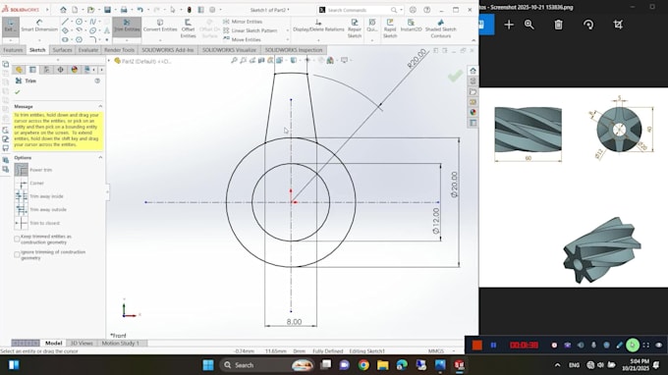Switch to the Evaluate tab
This screenshot has width=668, height=375.
coord(88,50)
